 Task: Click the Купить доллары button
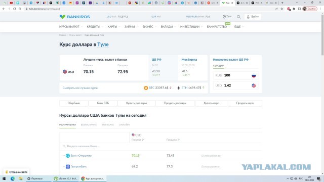136,103
